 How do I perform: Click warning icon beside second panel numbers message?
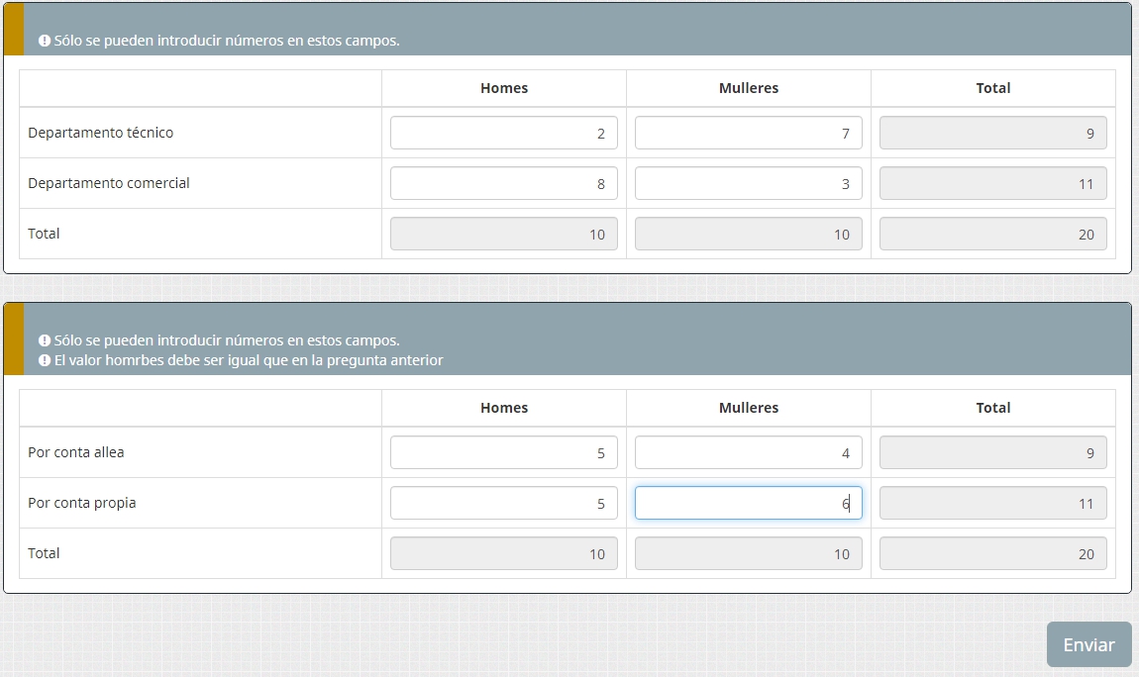tap(45, 340)
